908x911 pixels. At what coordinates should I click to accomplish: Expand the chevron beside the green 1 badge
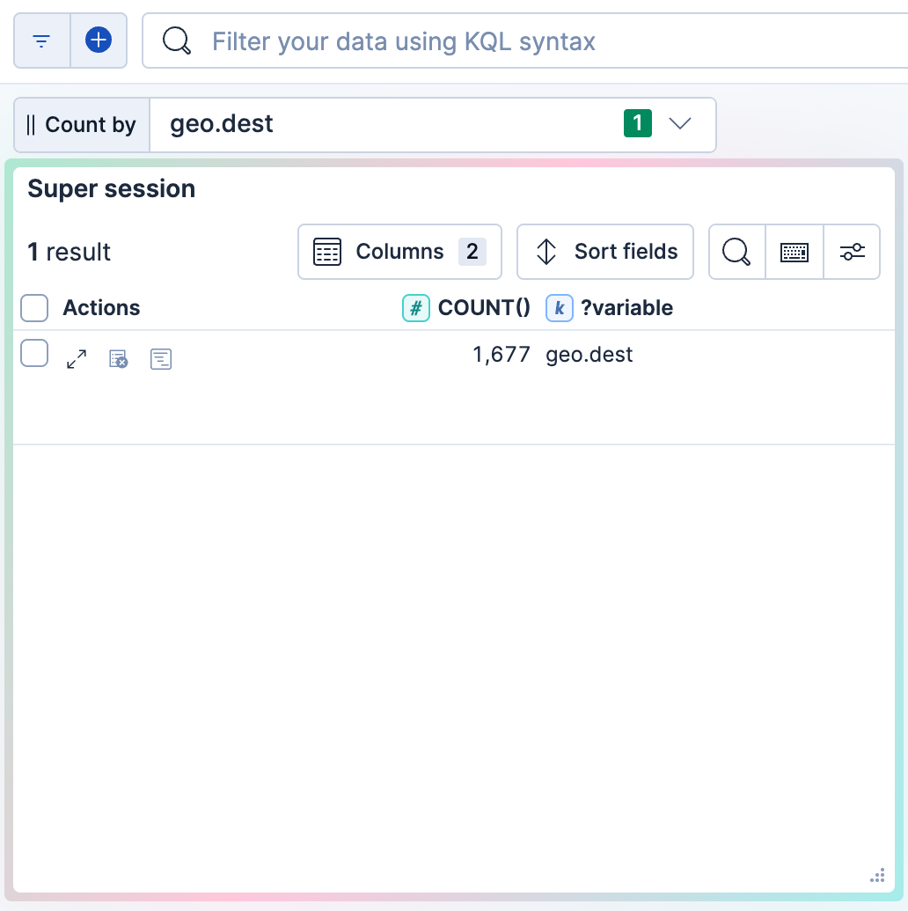(680, 124)
